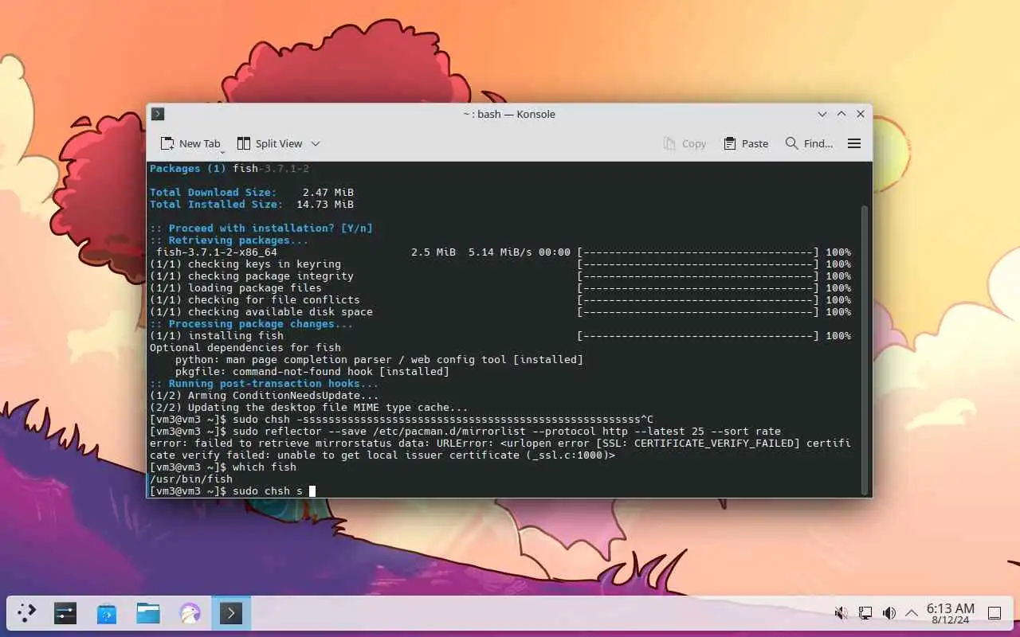This screenshot has width=1020, height=637.
Task: Click the Konsole task in the taskbar
Action: [231, 613]
